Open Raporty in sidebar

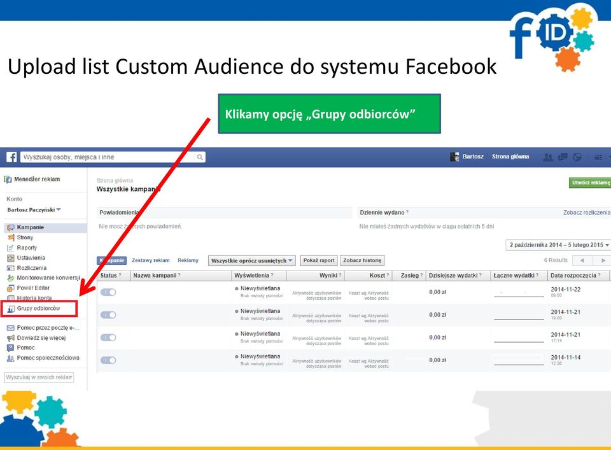[x=27, y=248]
